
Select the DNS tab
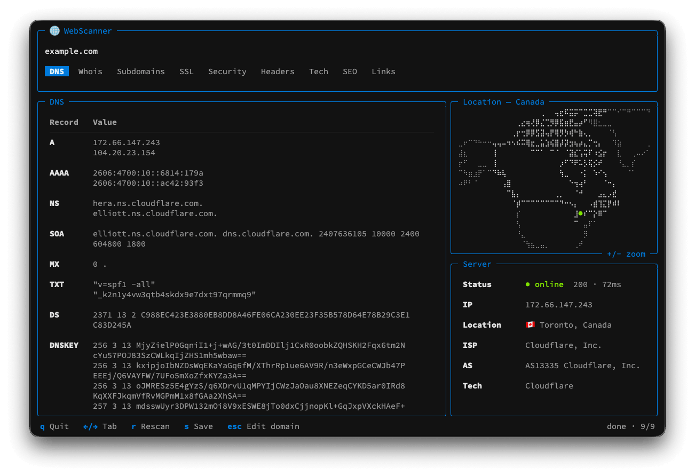(57, 72)
